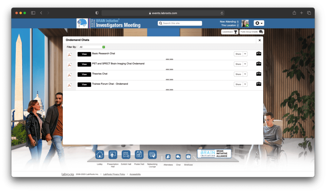Add Trainee Forum Chat to briefcase
326x192 pixels.
[259, 84]
